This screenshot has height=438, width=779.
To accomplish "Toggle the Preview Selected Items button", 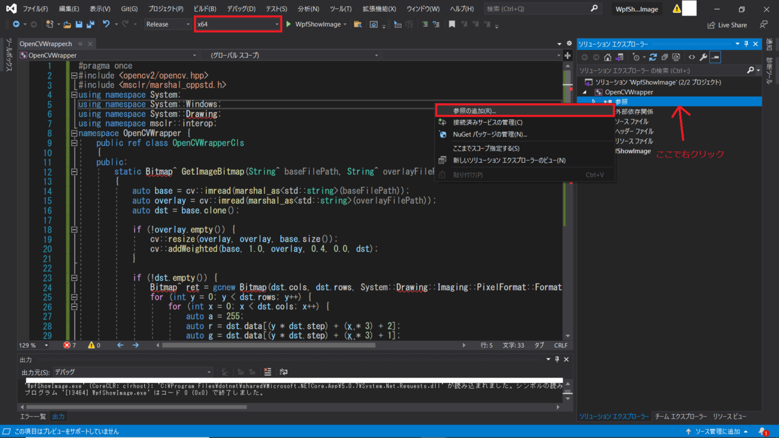I will pos(715,57).
